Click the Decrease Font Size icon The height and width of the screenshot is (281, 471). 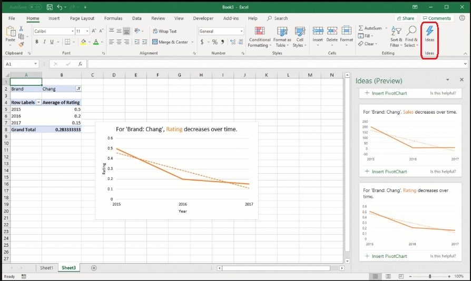[101, 31]
